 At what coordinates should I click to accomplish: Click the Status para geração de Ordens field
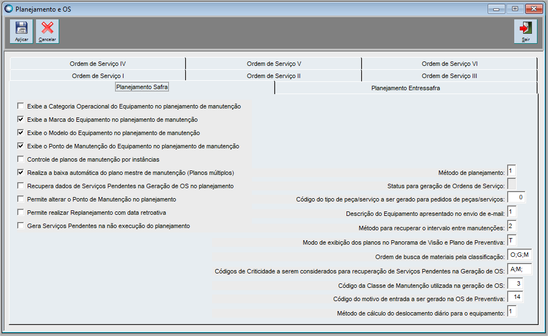(x=511, y=184)
